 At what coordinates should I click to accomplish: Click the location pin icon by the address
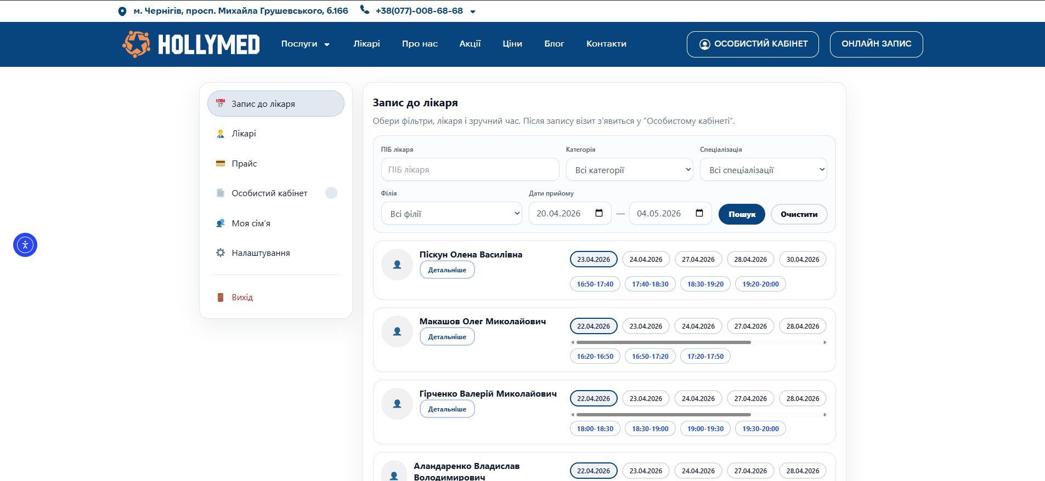tap(122, 12)
